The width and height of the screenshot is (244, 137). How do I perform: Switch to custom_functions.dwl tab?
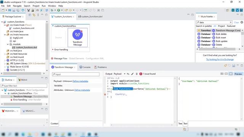coord(90,16)
